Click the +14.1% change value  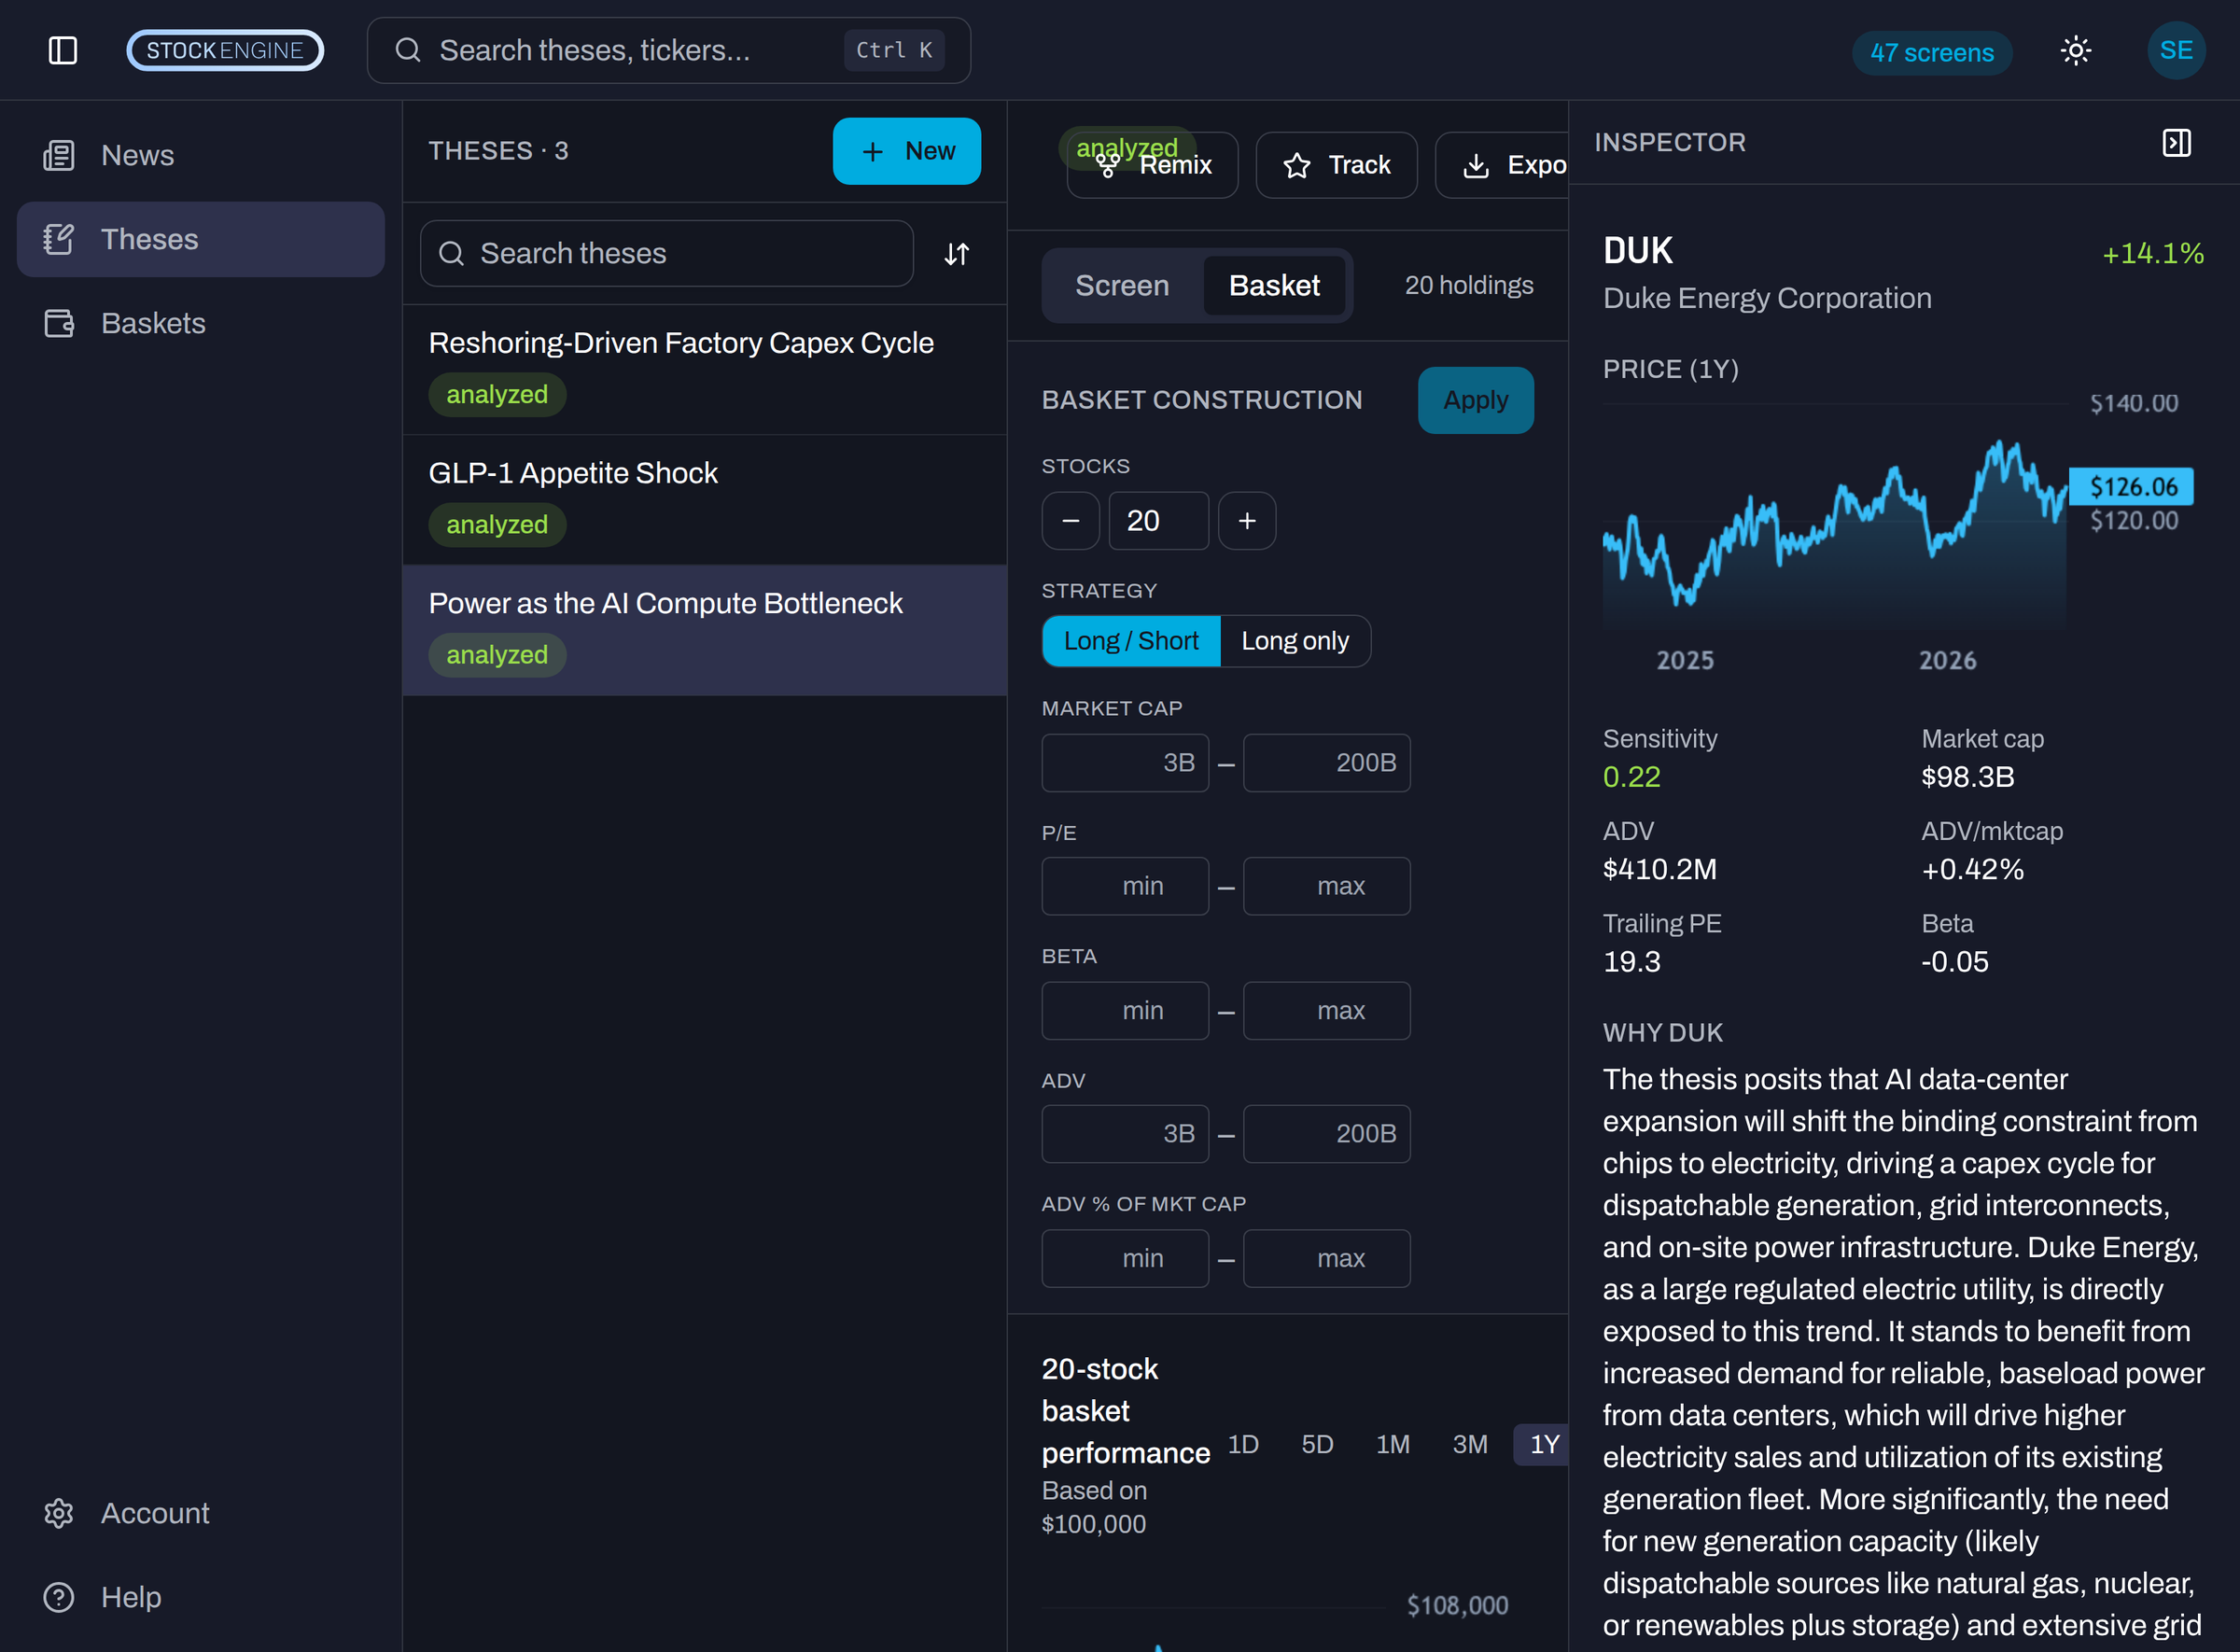pyautogui.click(x=2153, y=254)
